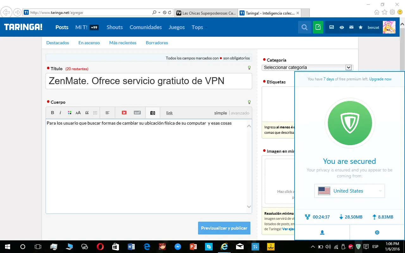The image size is (405, 253).
Task: Open the Borradores tab
Action: pyautogui.click(x=157, y=43)
